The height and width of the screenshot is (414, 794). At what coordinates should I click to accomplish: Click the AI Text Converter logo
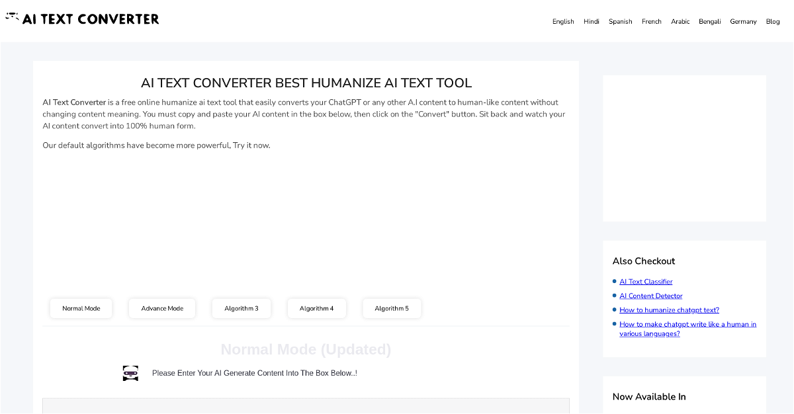point(83,19)
